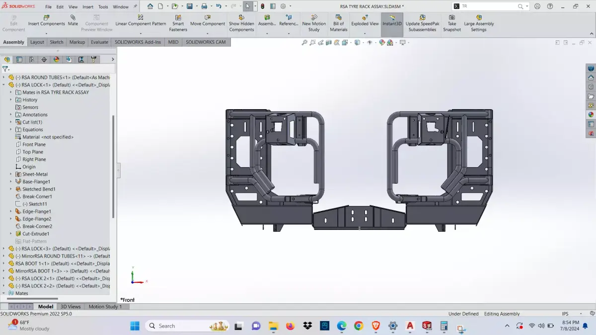
Task: Open the Insert menu
Action: 87,6
